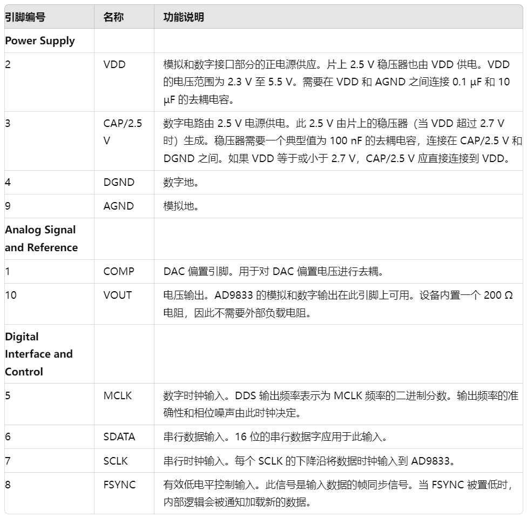Click the 有效低电平控制输入 description

(338, 493)
